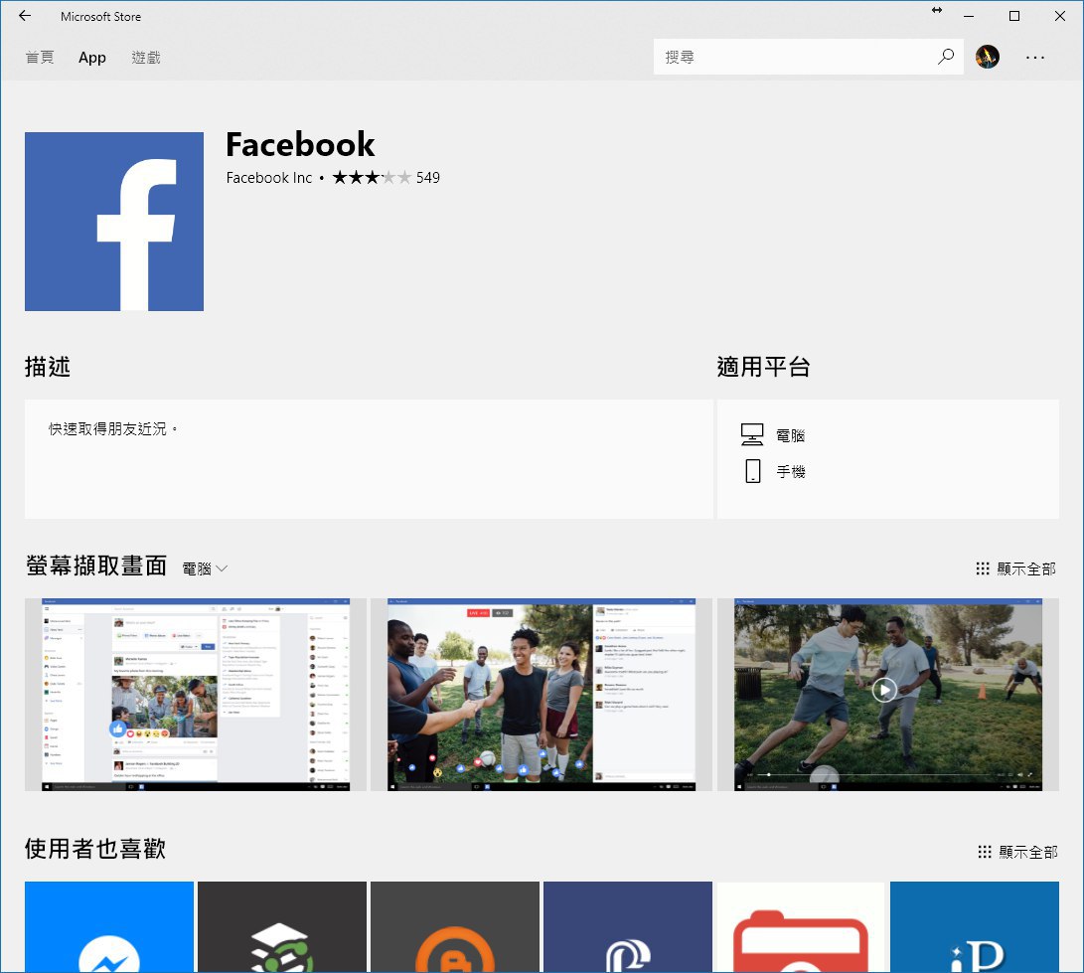Maximize the Microsoft Store window

point(1014,16)
